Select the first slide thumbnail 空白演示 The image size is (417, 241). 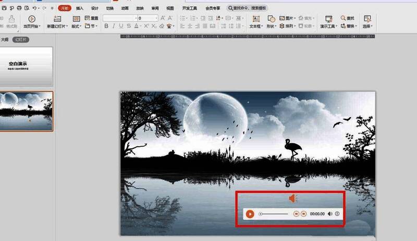(x=27, y=66)
